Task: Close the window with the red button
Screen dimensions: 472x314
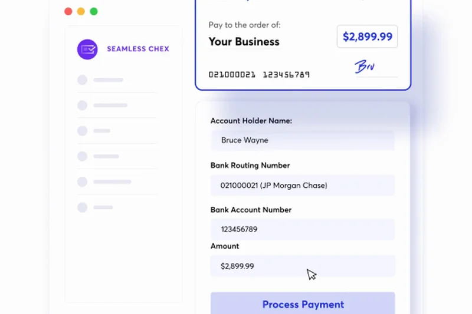Action: (x=68, y=11)
